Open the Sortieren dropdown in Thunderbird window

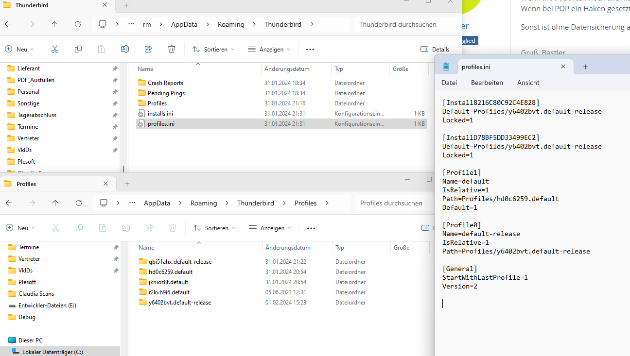click(213, 49)
